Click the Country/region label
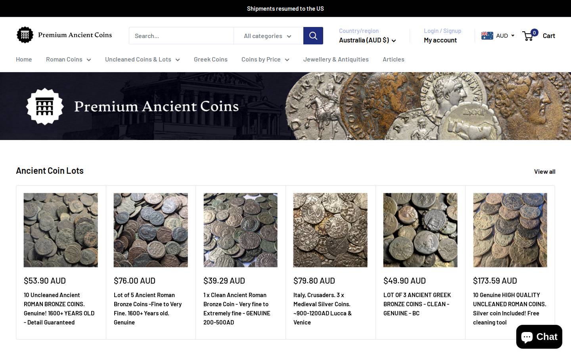571x357 pixels. click(359, 31)
